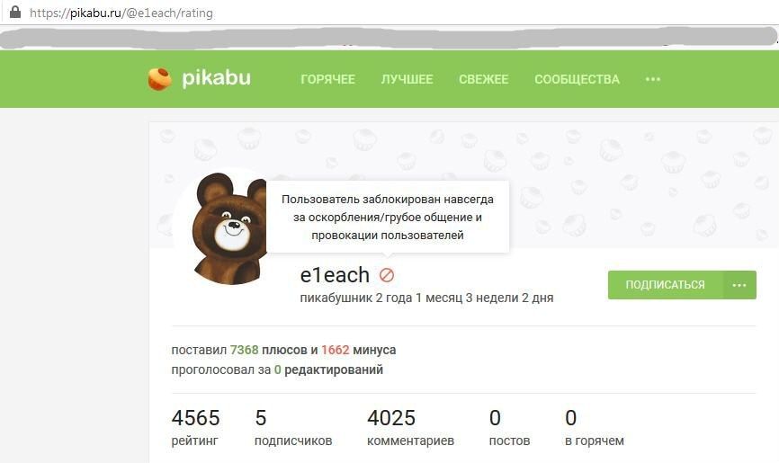779x463 pixels.
Task: Expand the options next to the ПОДПИСАТЬСЯ button
Action: [739, 285]
